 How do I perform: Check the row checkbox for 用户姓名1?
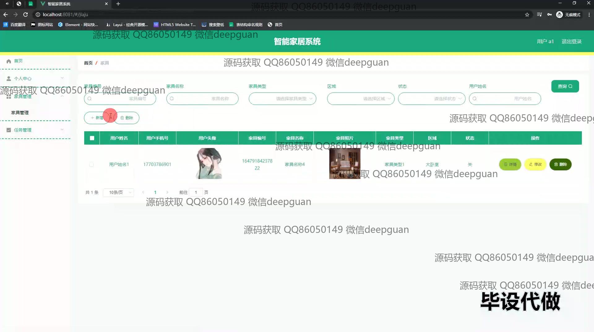tap(91, 164)
